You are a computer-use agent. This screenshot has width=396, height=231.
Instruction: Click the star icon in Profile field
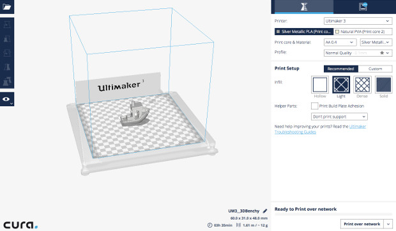[x=382, y=53]
